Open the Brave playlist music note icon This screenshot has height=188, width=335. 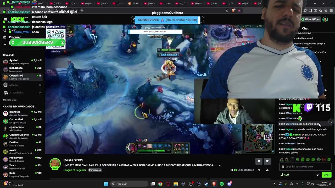pyautogui.click(x=305, y=10)
